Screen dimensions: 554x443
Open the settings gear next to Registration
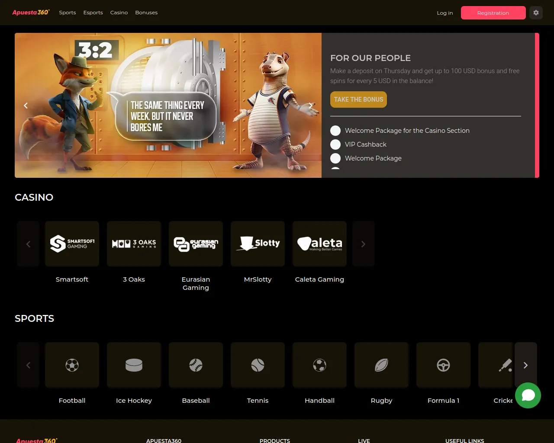click(536, 13)
